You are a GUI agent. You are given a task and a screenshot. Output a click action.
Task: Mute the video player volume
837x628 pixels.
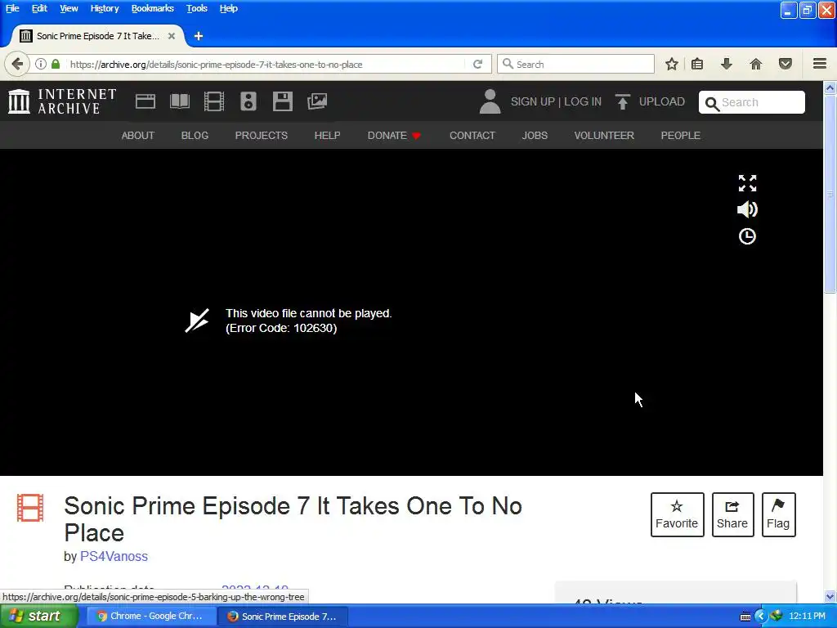(x=747, y=209)
